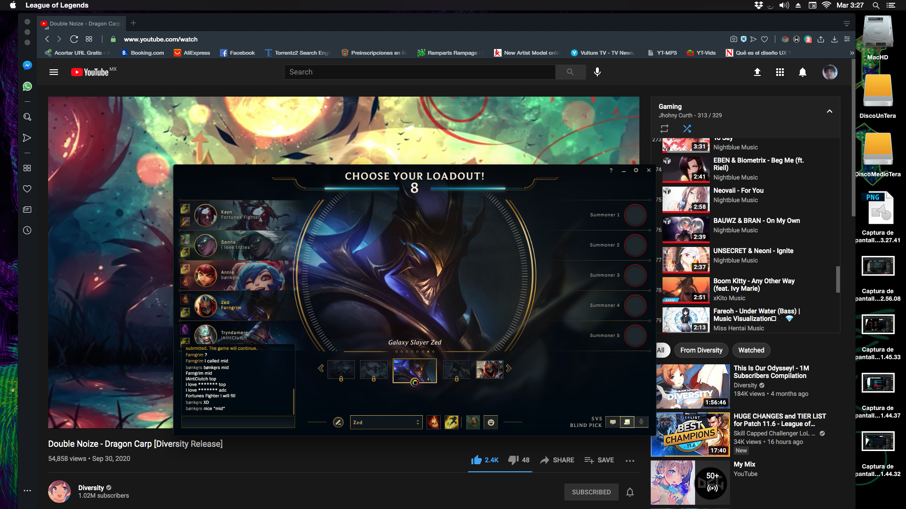This screenshot has width=906, height=509.
Task: Switch to the scroll notes tab
Action: pyautogui.click(x=627, y=422)
